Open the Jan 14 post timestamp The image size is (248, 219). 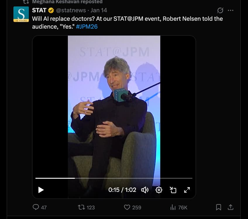tap(99, 11)
